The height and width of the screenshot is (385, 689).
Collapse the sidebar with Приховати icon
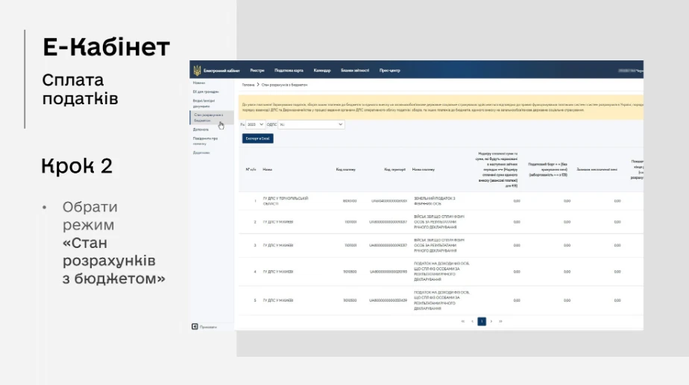(x=195, y=327)
